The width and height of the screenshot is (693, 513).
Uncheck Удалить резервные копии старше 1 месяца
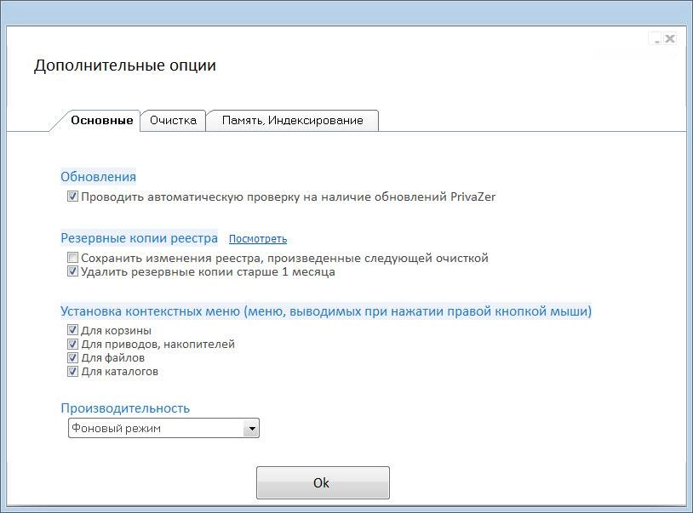(x=73, y=271)
